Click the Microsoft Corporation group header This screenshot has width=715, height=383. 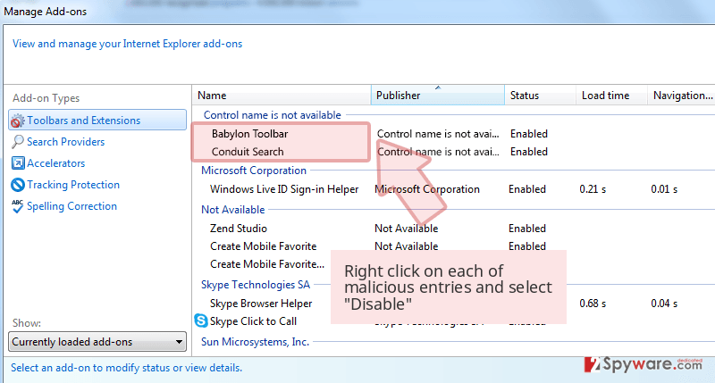(x=254, y=171)
